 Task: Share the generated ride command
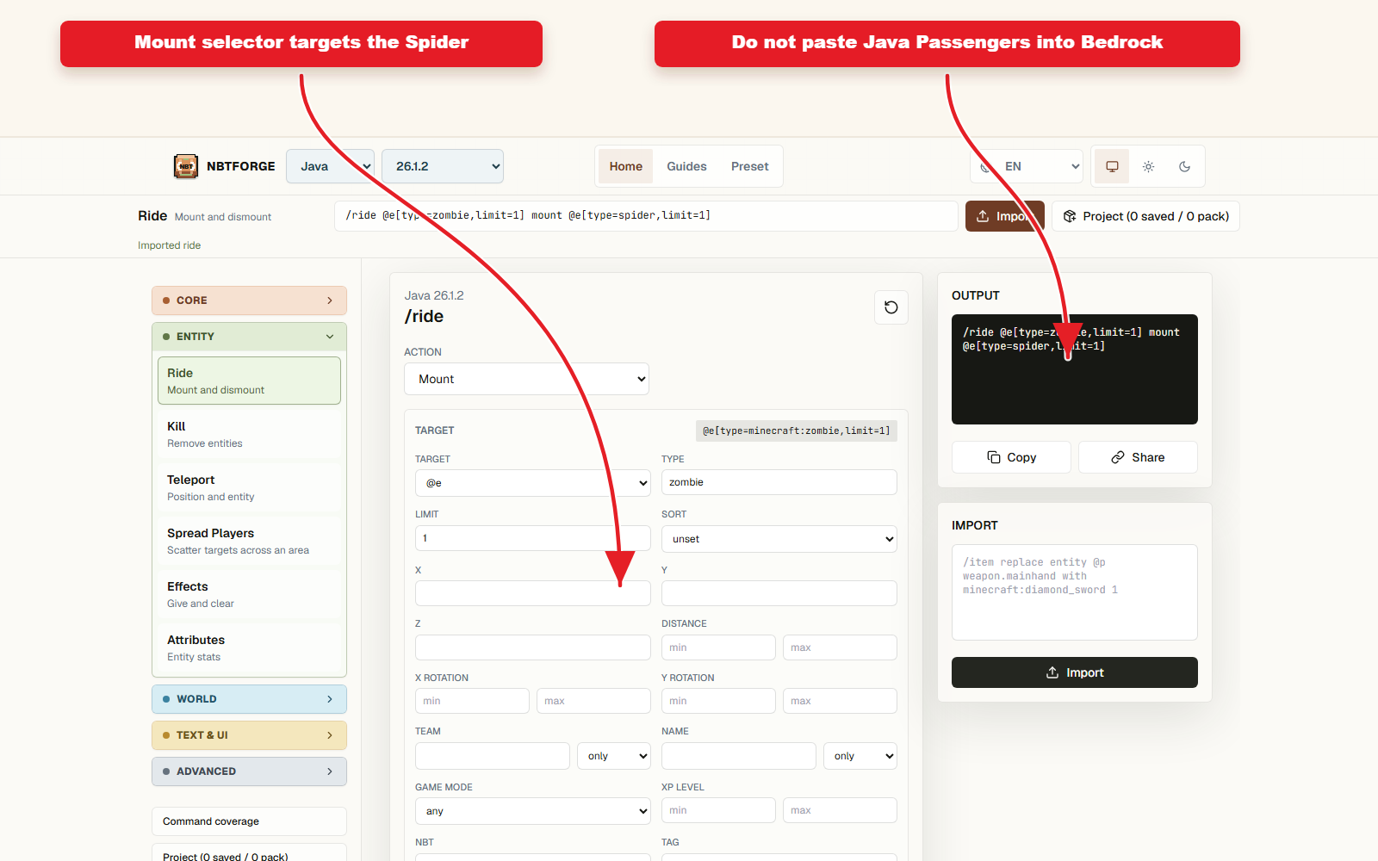click(x=1138, y=457)
